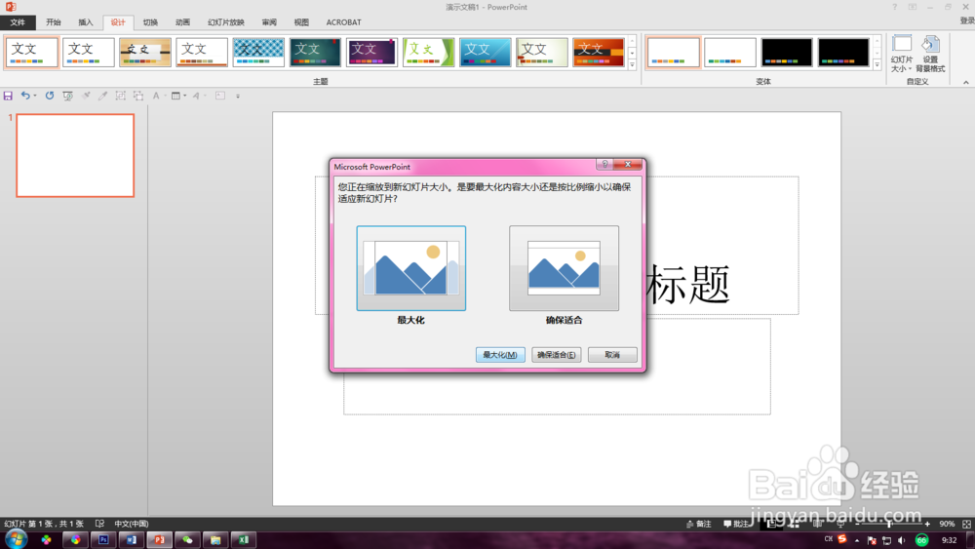Select the first black variant

pos(787,53)
